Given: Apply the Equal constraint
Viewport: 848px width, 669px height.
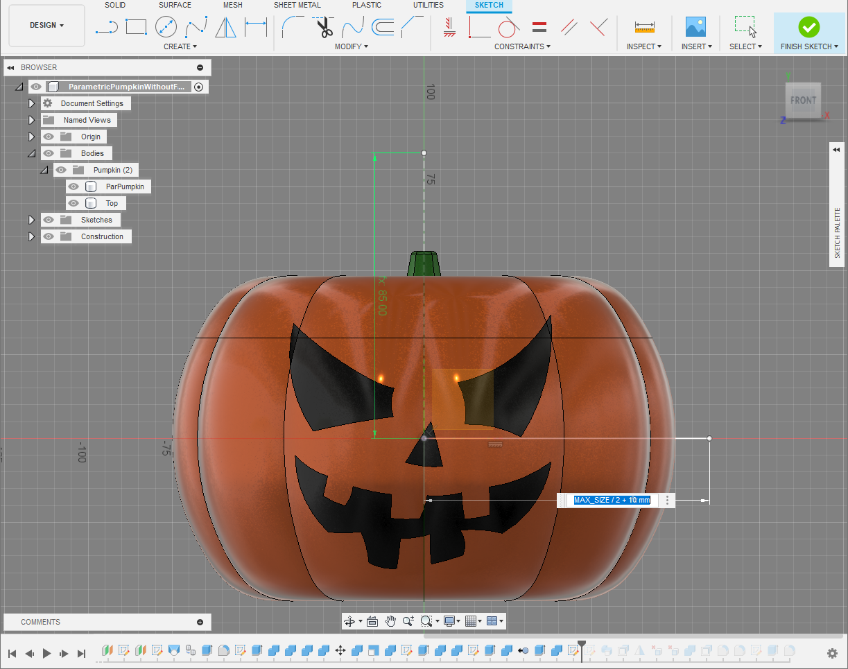Looking at the screenshot, I should coord(539,27).
